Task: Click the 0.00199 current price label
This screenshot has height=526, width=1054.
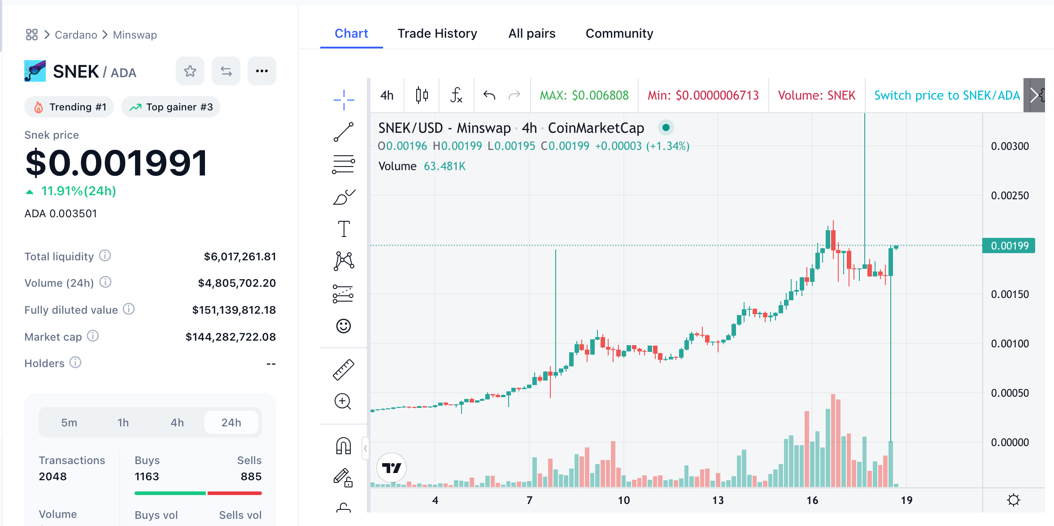Action: pyautogui.click(x=1009, y=245)
